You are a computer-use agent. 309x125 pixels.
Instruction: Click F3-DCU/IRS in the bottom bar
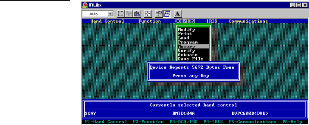click(183, 122)
